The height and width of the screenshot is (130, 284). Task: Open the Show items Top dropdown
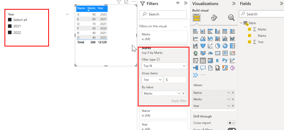[152, 80]
